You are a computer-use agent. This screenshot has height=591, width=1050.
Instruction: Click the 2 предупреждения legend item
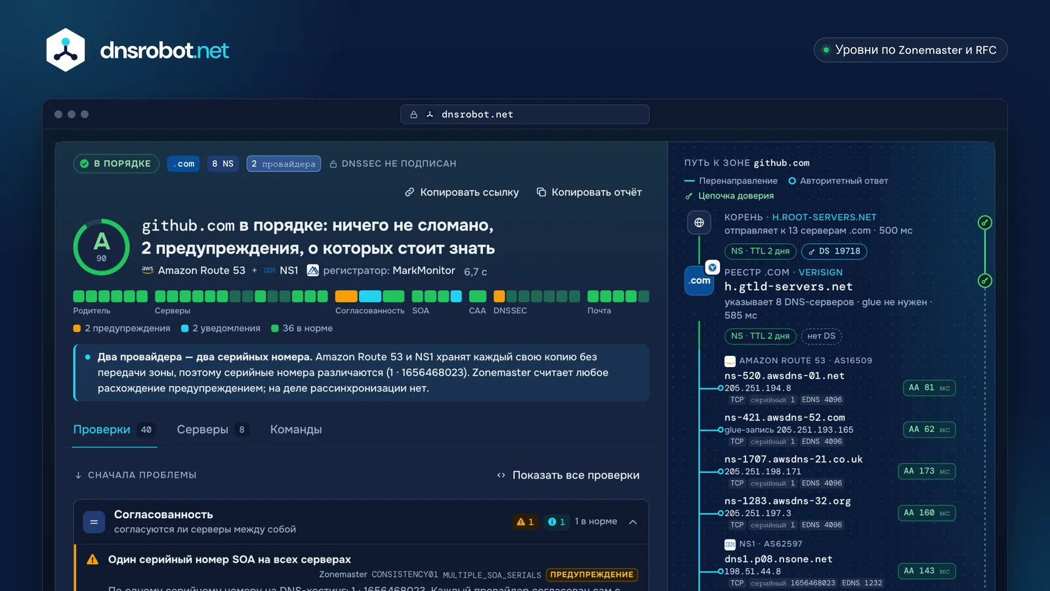click(x=121, y=328)
